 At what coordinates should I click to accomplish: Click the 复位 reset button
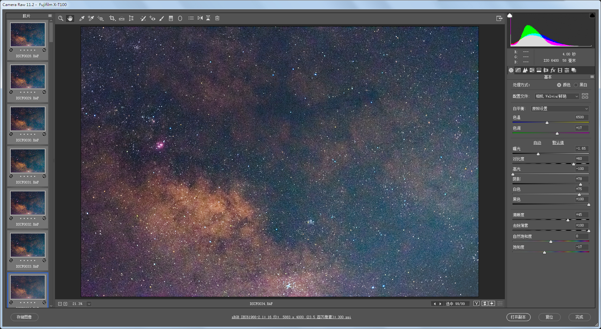(x=549, y=317)
